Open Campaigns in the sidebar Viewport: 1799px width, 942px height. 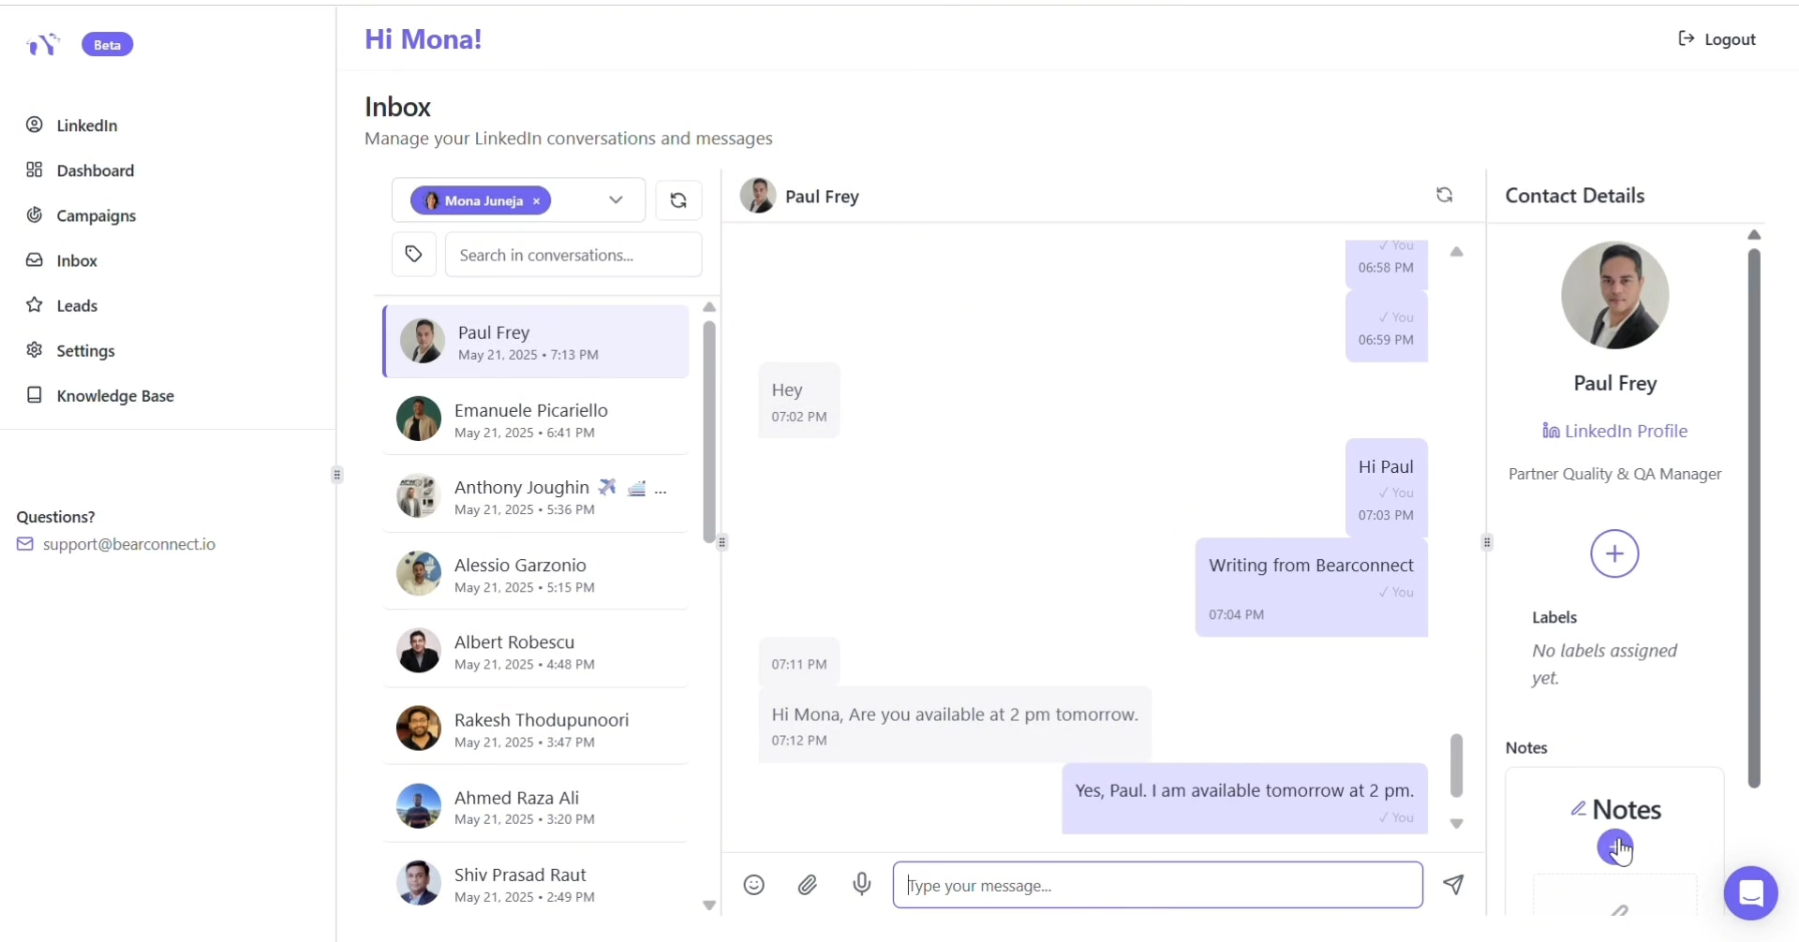coord(96,215)
